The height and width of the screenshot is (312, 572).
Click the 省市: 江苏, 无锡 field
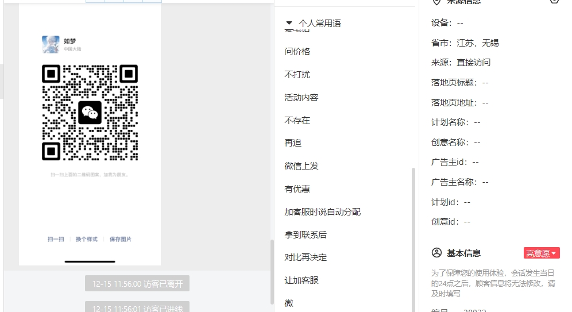click(465, 43)
